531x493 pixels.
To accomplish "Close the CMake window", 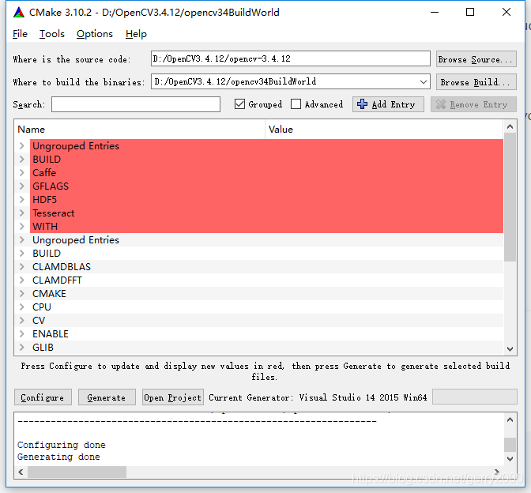I will (x=507, y=12).
